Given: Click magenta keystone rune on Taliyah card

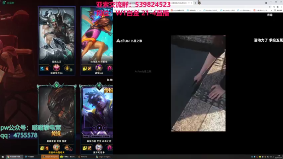Looking at the screenshot, I should pyautogui.click(x=110, y=68).
